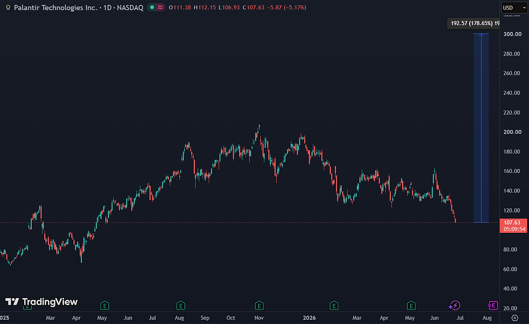This screenshot has width=529, height=324.
Task: Click the 280.00 price axis label
Action: (x=512, y=53)
